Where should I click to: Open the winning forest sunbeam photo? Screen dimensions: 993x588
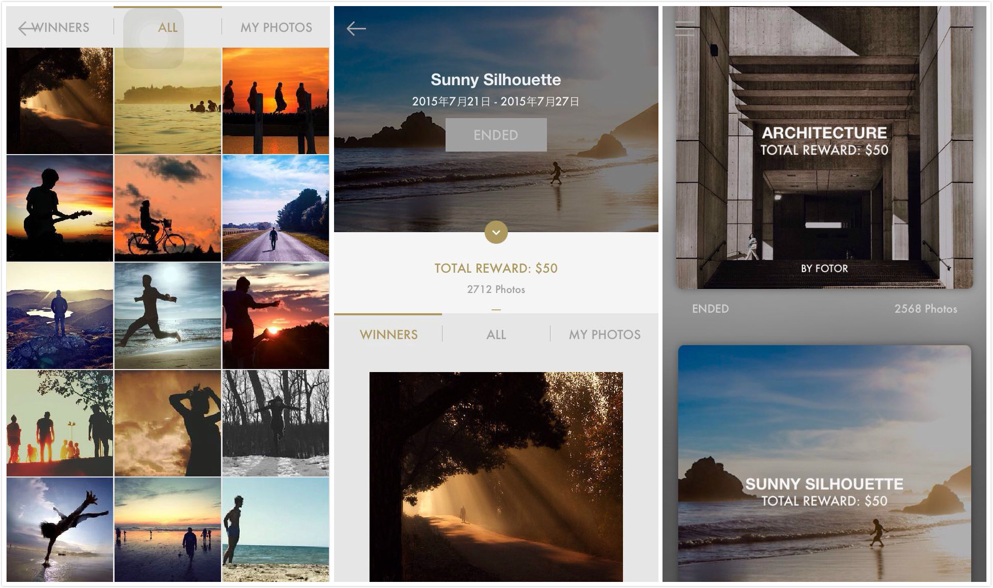496,476
